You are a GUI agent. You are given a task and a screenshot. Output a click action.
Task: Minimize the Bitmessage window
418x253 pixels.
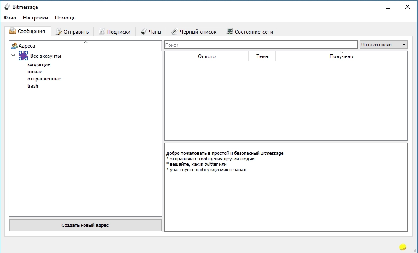[369, 7]
